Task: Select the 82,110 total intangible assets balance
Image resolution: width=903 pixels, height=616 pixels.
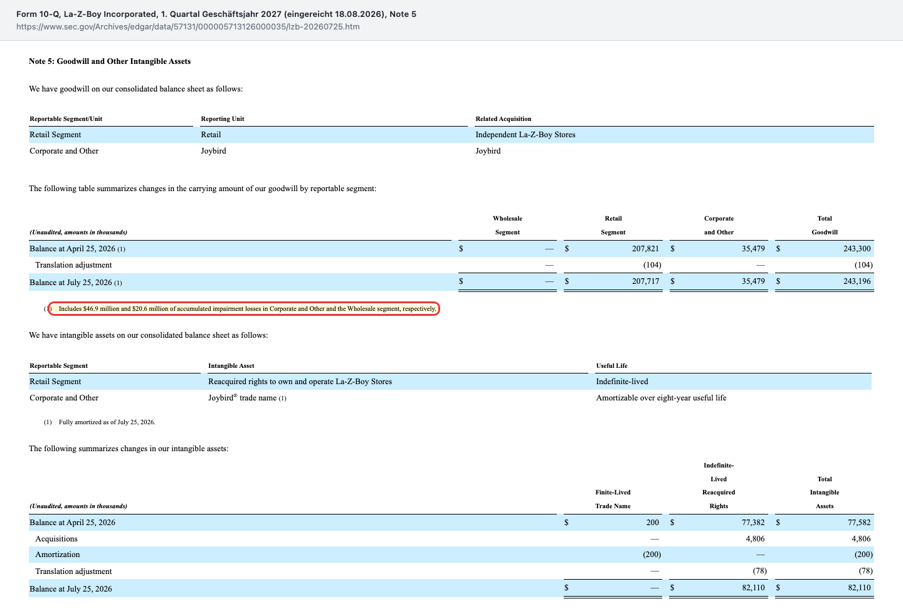Action: coord(859,588)
